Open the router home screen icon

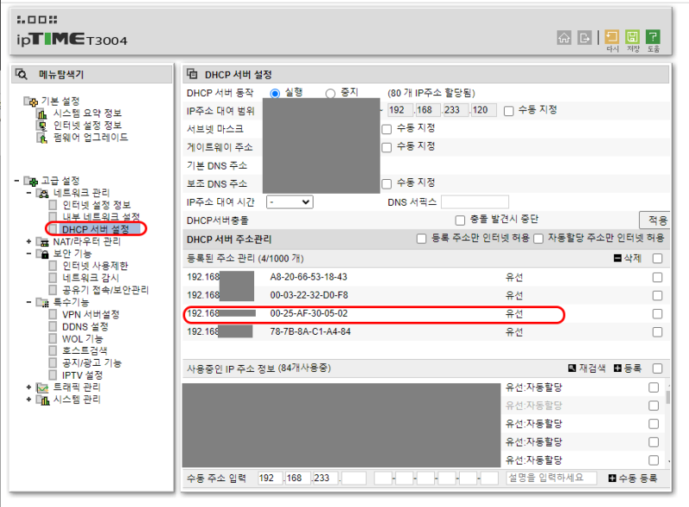[564, 37]
